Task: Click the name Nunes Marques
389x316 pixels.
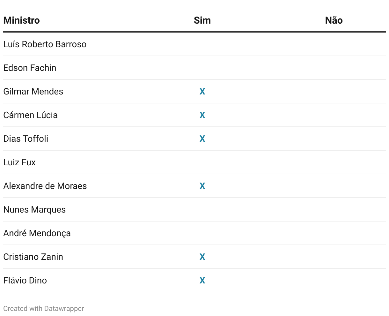Action: point(34,210)
